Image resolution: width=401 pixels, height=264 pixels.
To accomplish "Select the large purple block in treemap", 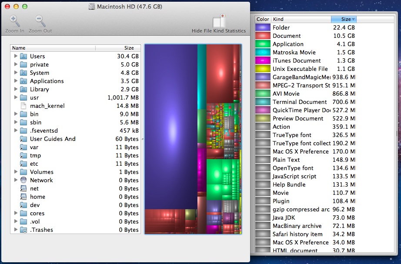I will (171, 127).
